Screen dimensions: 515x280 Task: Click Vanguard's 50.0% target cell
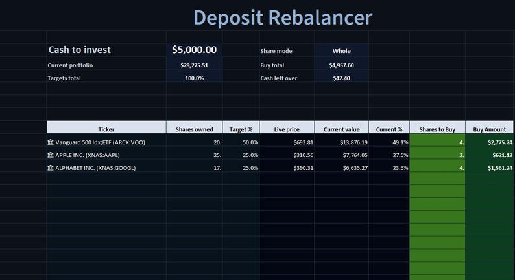click(x=241, y=142)
